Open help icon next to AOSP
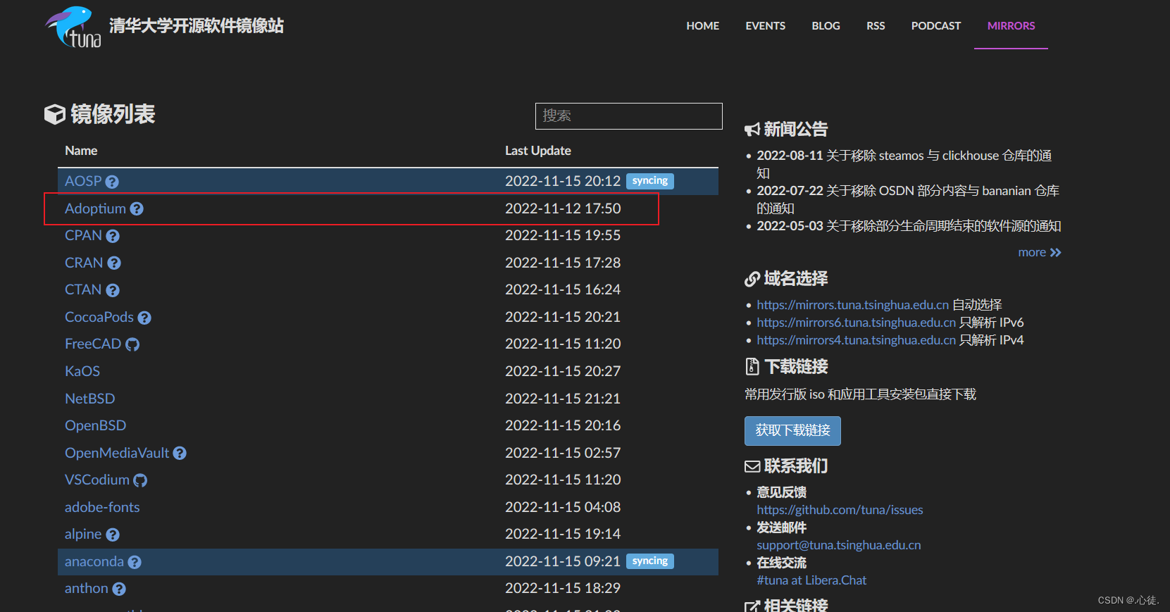1170x612 pixels. tap(112, 182)
